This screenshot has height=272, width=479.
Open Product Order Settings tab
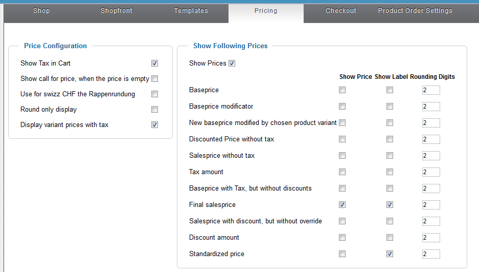coord(415,11)
